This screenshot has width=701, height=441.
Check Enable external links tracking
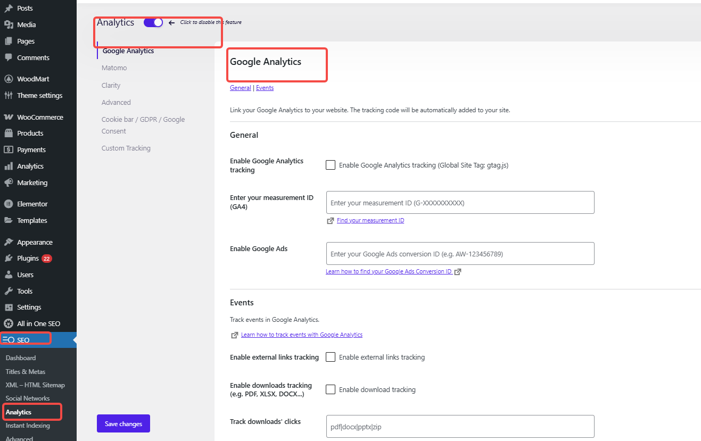point(331,357)
